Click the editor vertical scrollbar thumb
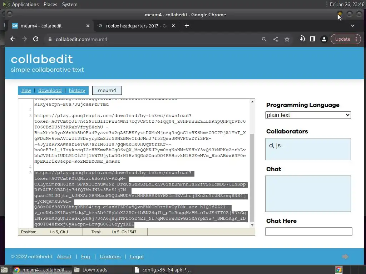 [252, 178]
